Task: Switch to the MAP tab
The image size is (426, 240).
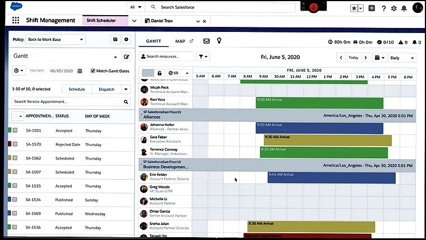Action: [180, 41]
